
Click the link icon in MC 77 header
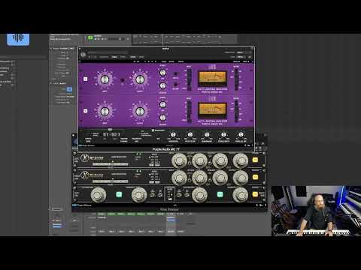(x=250, y=57)
